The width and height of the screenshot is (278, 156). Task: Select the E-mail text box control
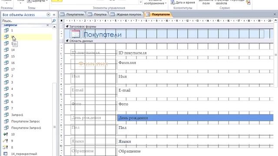point(195,92)
